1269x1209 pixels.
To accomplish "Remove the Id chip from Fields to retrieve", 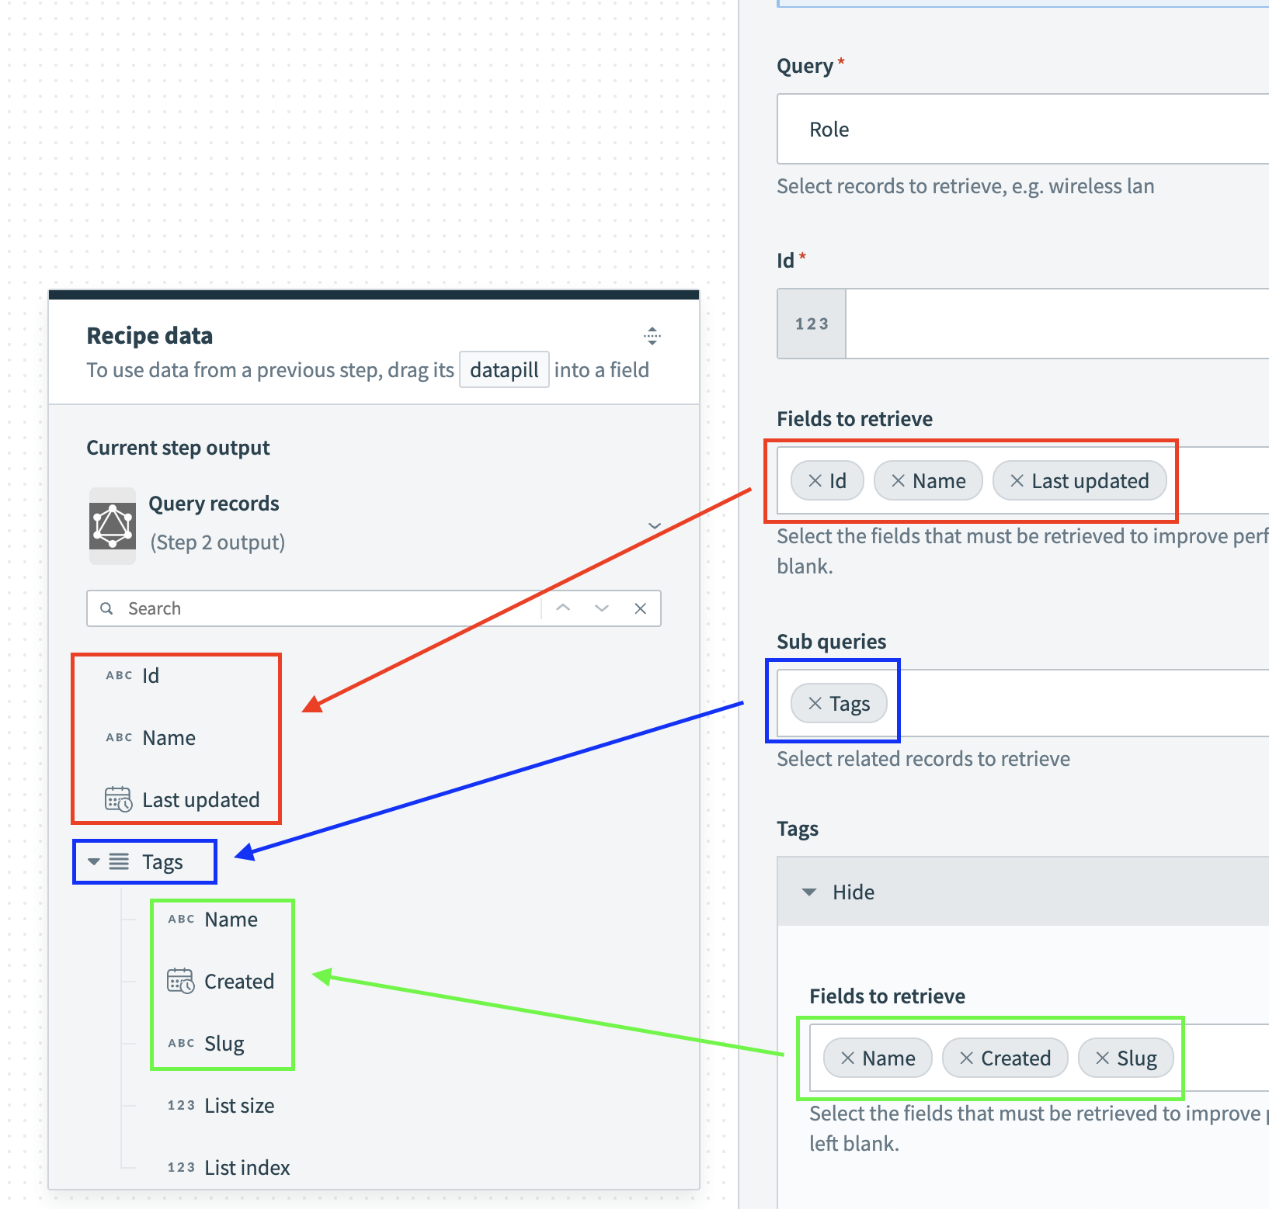I will [813, 480].
